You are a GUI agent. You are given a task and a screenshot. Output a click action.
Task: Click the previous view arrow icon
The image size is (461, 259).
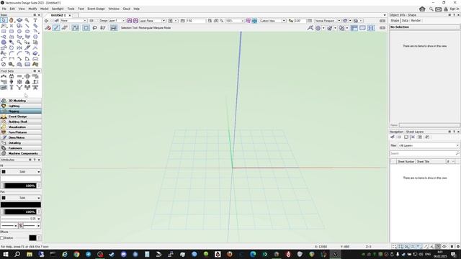coord(46,21)
